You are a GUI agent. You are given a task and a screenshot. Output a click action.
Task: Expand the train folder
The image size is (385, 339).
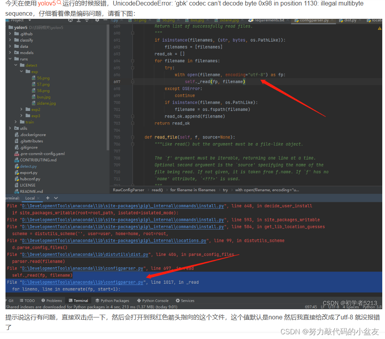coord(16,122)
